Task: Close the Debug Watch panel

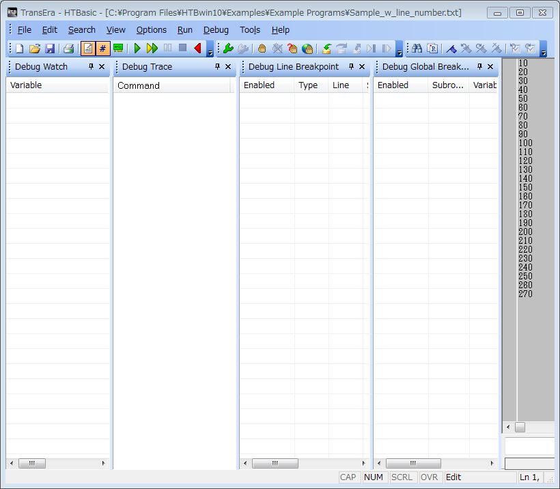Action: coord(102,66)
